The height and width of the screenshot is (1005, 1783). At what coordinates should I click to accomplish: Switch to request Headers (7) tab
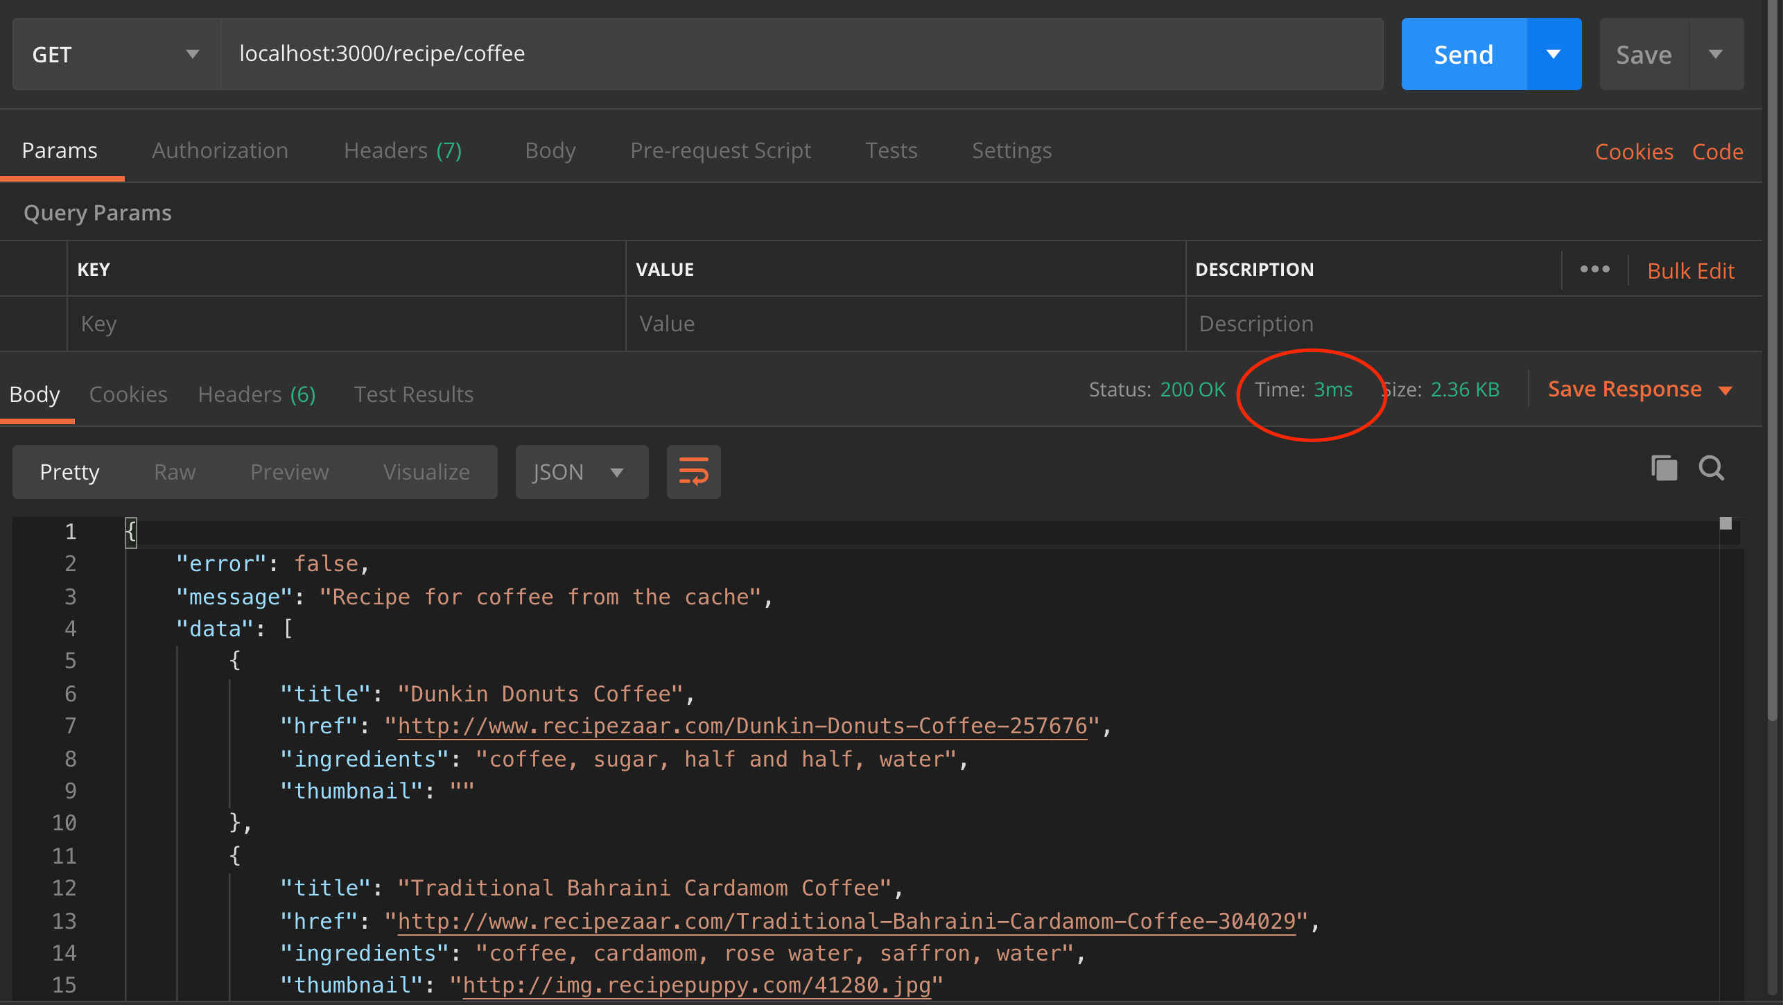[403, 150]
